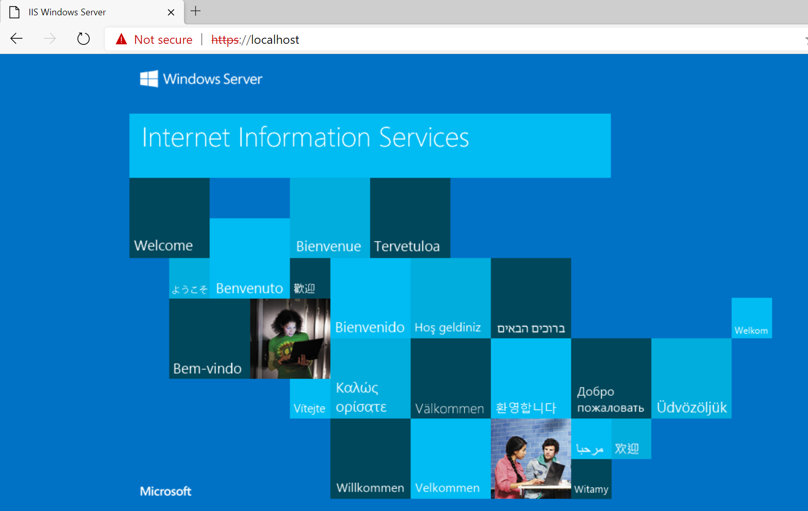Screen dimensions: 808x511
Task: Click the Not secure label in address bar
Action: (164, 40)
